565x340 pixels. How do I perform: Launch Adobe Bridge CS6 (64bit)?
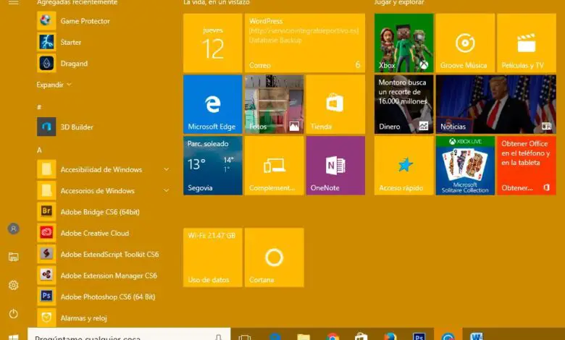103,211
